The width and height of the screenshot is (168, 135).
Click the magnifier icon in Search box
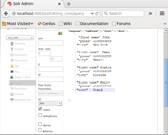(x=106, y=13)
